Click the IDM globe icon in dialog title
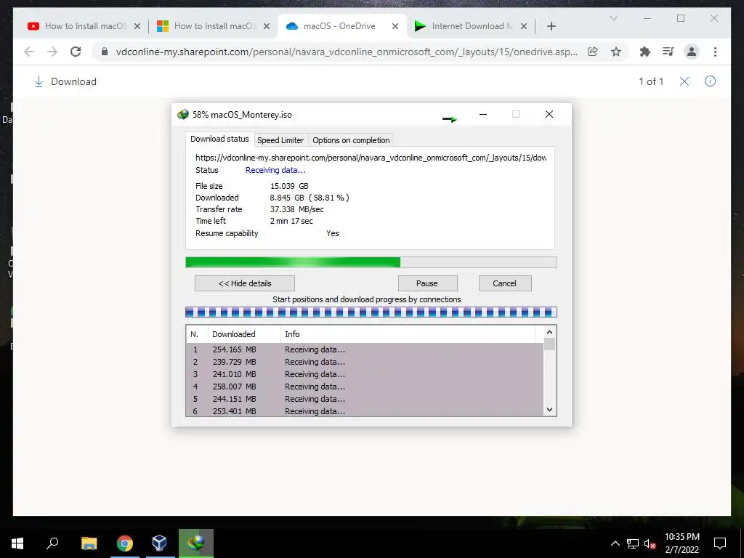Viewport: 744px width, 558px height. coord(182,114)
